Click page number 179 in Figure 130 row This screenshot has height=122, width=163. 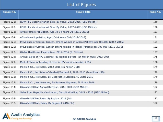[x=155, y=67]
